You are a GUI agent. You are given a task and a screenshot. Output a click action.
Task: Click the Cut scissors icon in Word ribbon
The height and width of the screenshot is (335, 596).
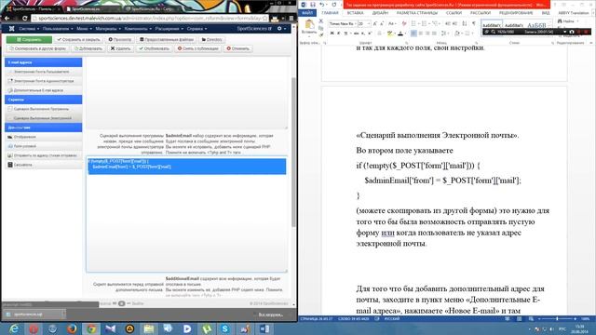click(320, 21)
